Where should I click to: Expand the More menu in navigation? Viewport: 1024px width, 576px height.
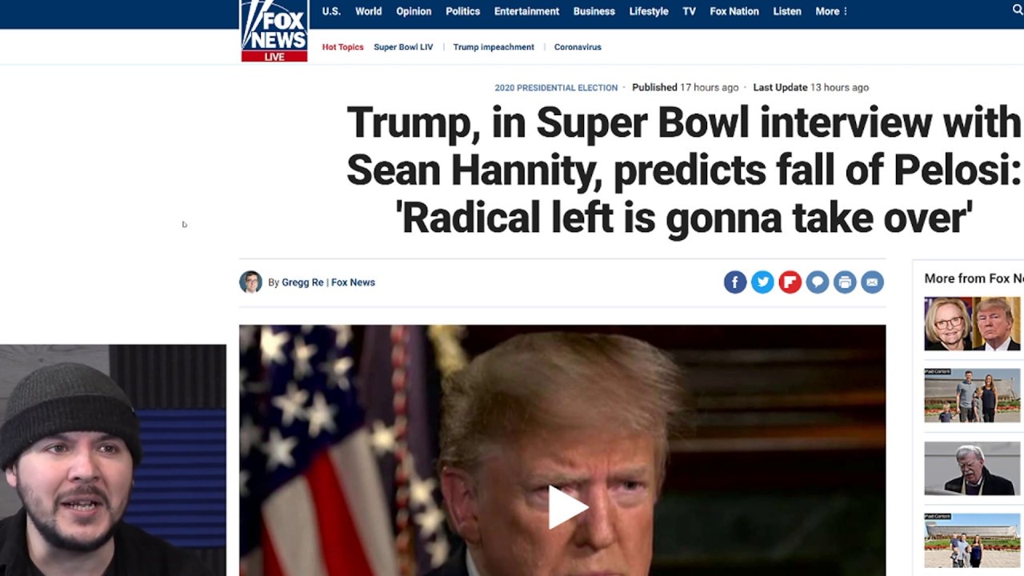(x=831, y=11)
